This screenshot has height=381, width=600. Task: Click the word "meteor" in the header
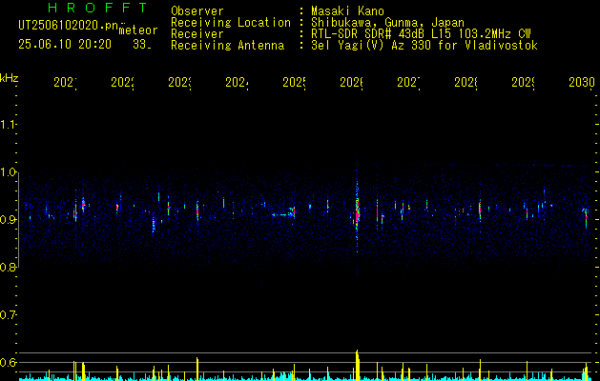138,30
